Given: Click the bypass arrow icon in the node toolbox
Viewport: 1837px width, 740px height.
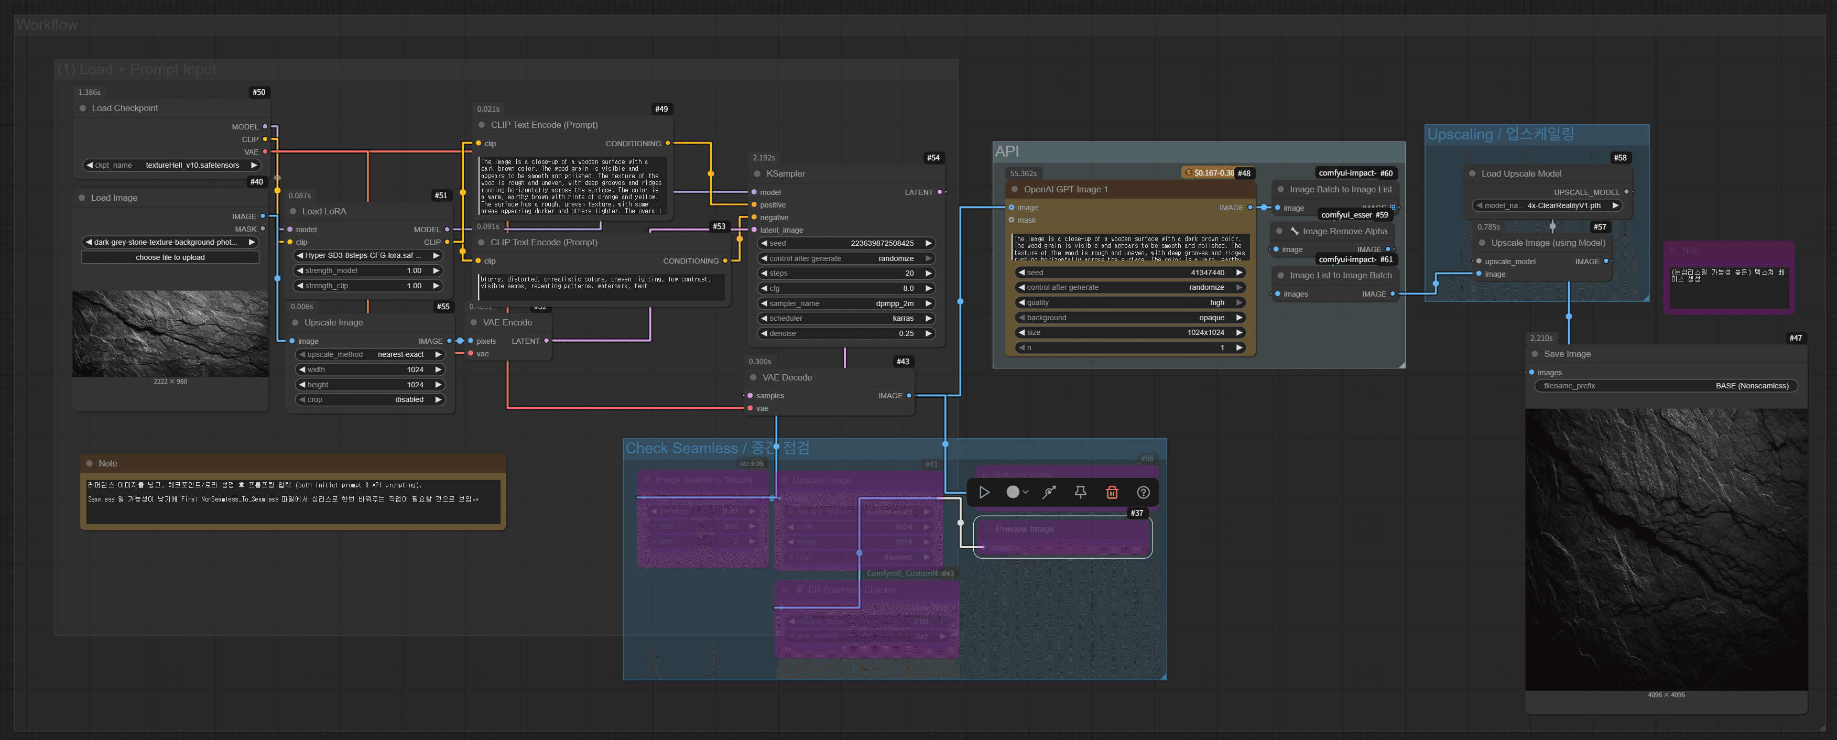Looking at the screenshot, I should tap(1049, 492).
